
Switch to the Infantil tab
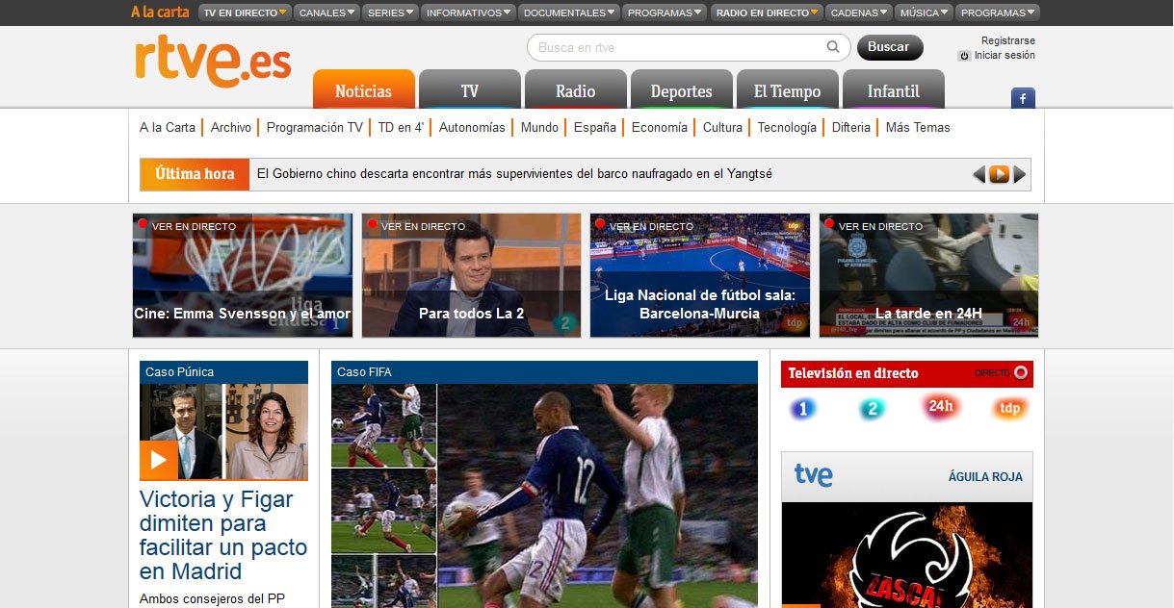[894, 89]
